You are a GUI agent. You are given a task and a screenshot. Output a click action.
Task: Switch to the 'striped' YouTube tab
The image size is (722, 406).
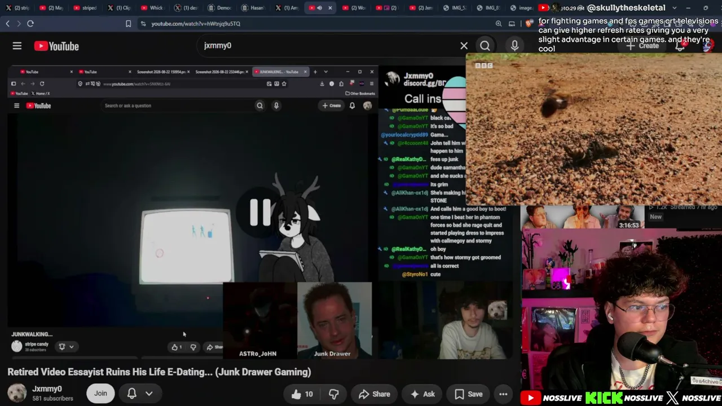coord(85,8)
